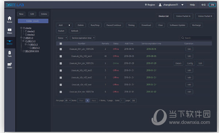
Task: Check the Online device row checkbox
Action: tap(61, 63)
